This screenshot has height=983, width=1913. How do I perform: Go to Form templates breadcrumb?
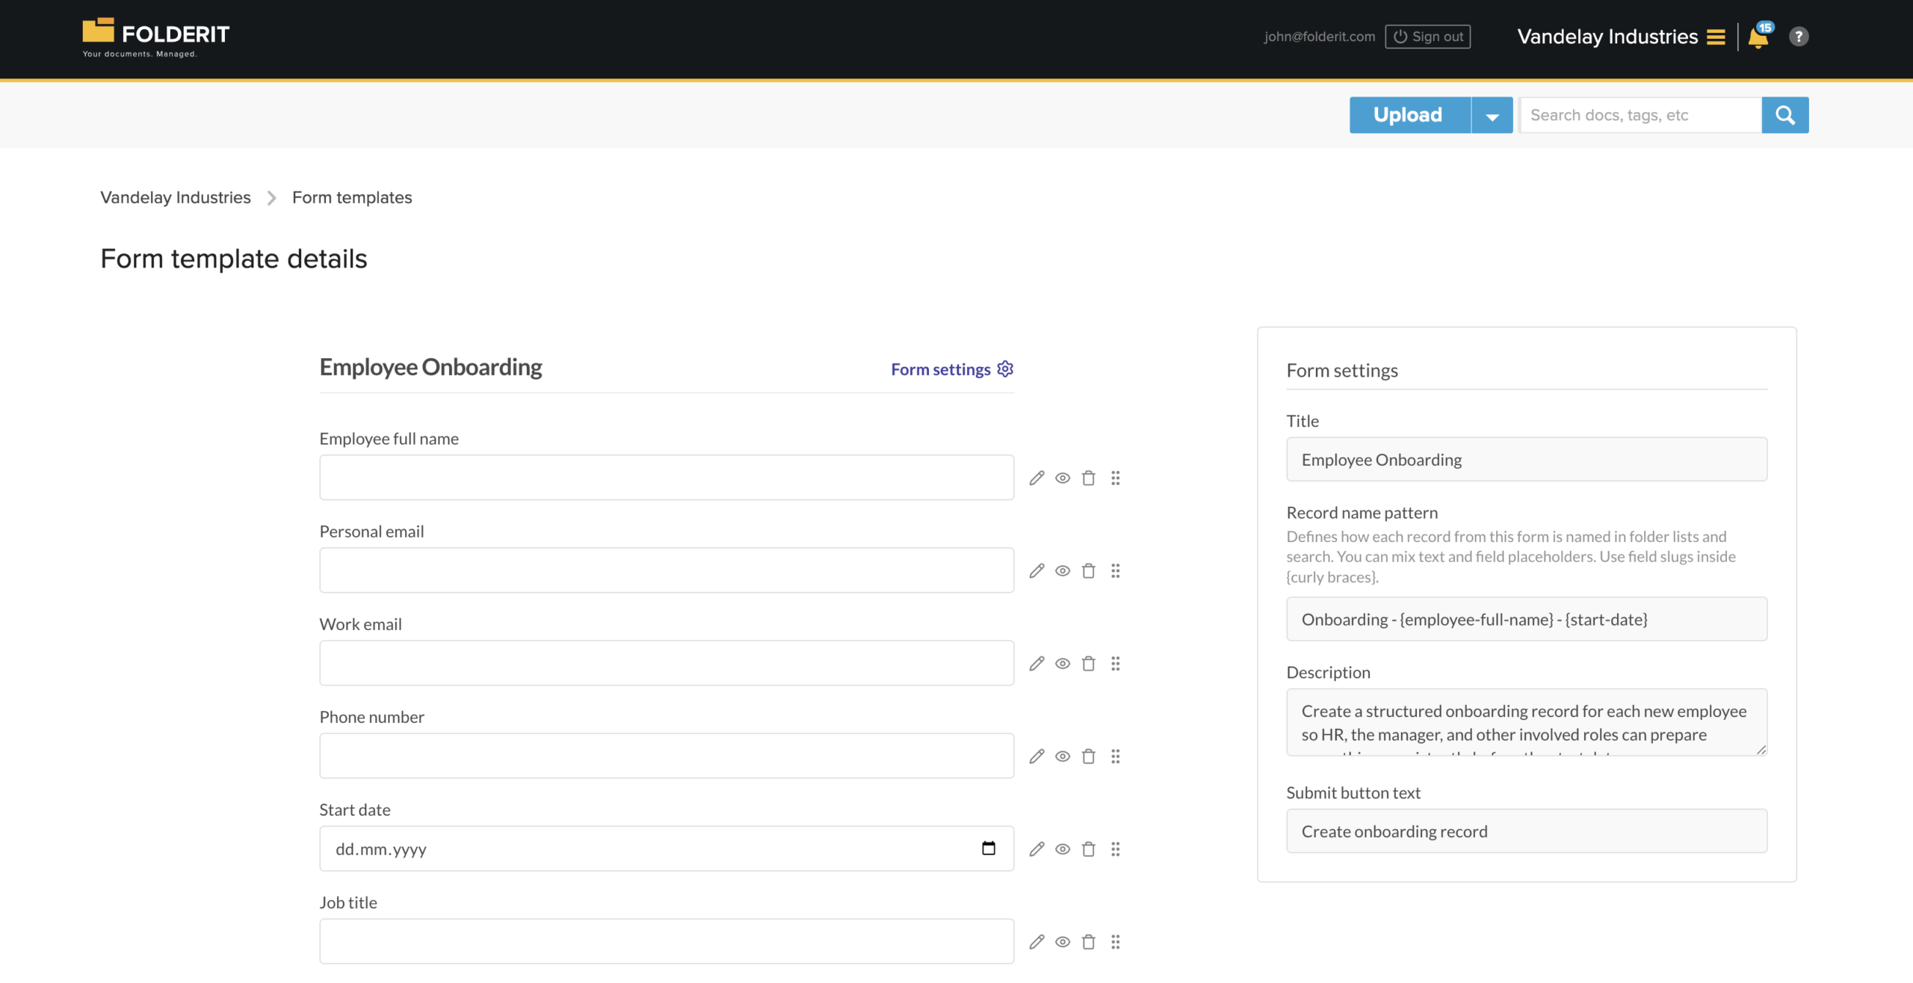coord(352,197)
